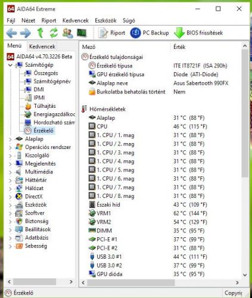252x298 pixels.
Task: Select the root AIDA64 v4.70.3226 Beta node
Action: tap(39, 57)
